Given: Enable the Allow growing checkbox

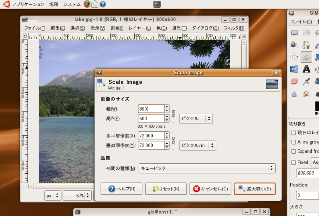Looking at the screenshot, I should pos(293,142).
